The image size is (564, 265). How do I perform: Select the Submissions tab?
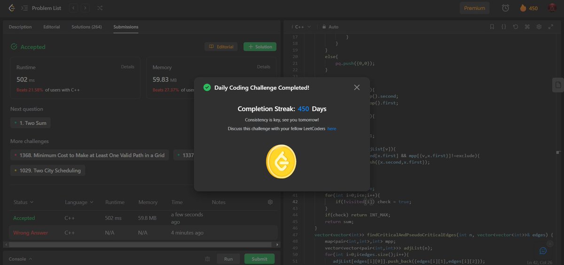click(126, 27)
